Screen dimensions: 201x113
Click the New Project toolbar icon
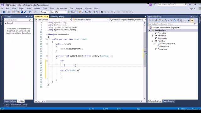(x=14, y=12)
